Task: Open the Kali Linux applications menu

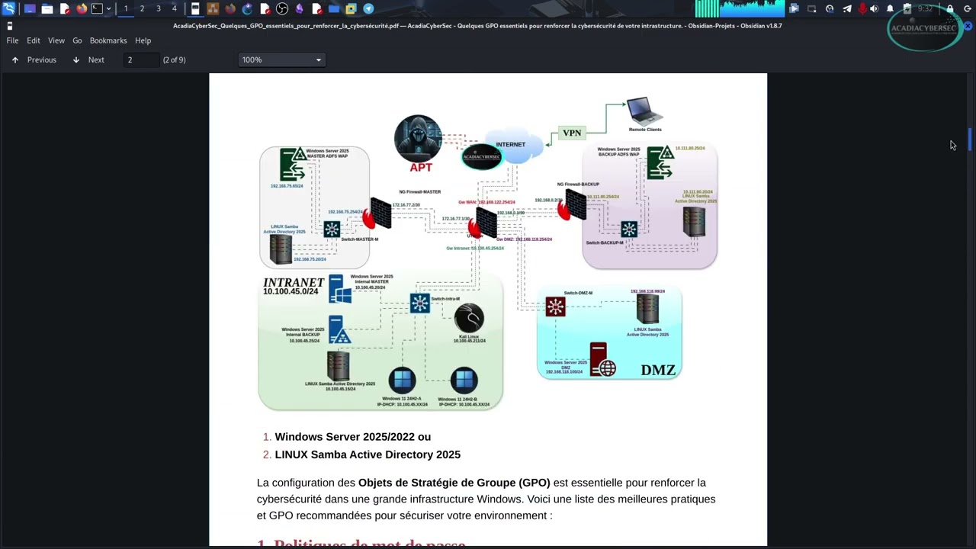Action: 8,8
